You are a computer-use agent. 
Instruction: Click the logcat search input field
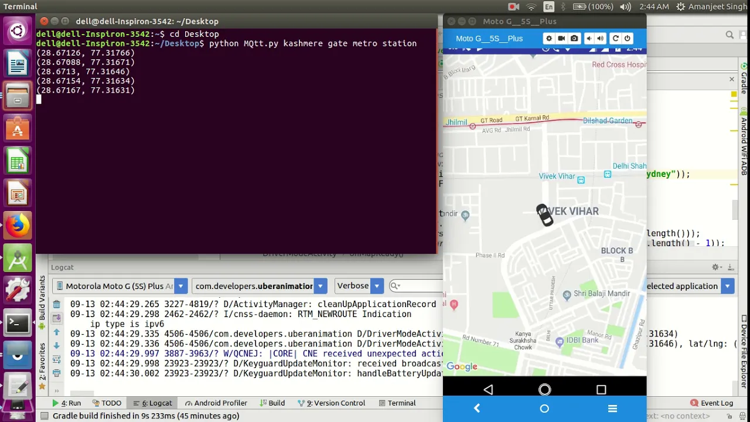(416, 286)
